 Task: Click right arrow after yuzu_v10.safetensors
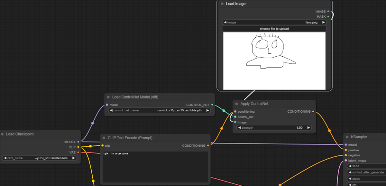coord(74,158)
